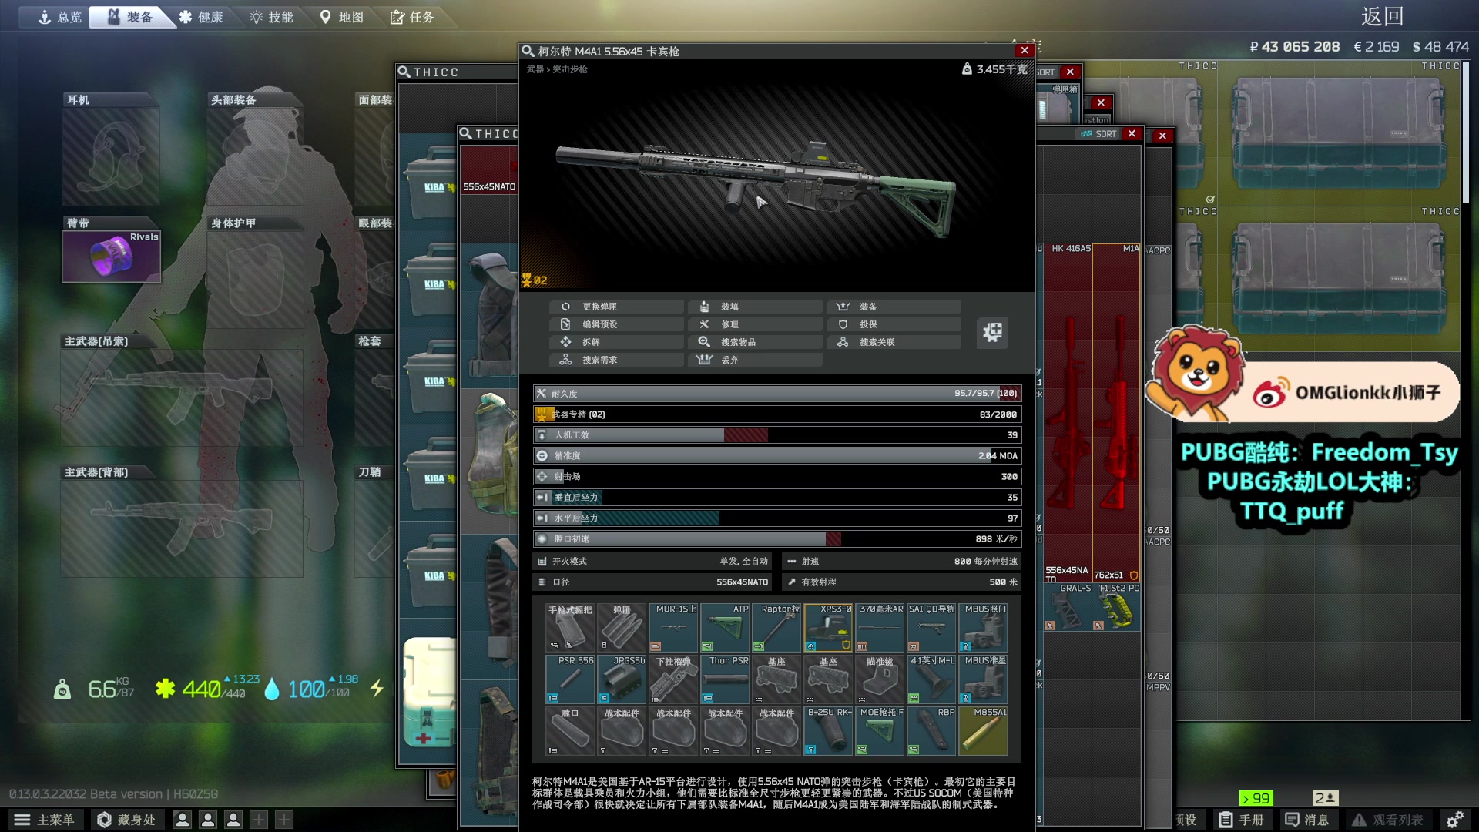Switch to the 装备 gear tab
1479x832 pixels.
tap(129, 17)
